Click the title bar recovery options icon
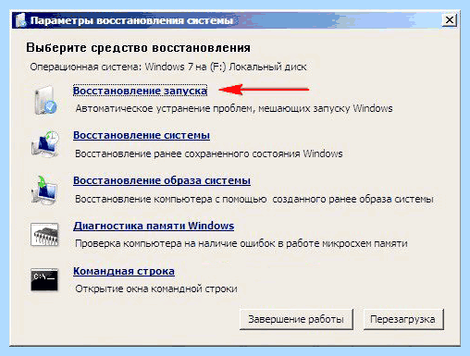This screenshot has width=470, height=356. pyautogui.click(x=21, y=20)
